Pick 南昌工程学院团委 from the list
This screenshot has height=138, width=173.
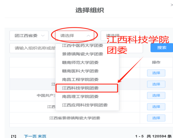coord(87,79)
